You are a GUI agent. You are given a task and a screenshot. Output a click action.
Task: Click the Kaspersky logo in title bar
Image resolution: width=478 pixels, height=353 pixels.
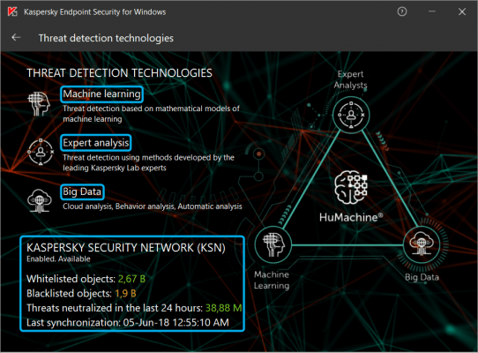(x=12, y=11)
